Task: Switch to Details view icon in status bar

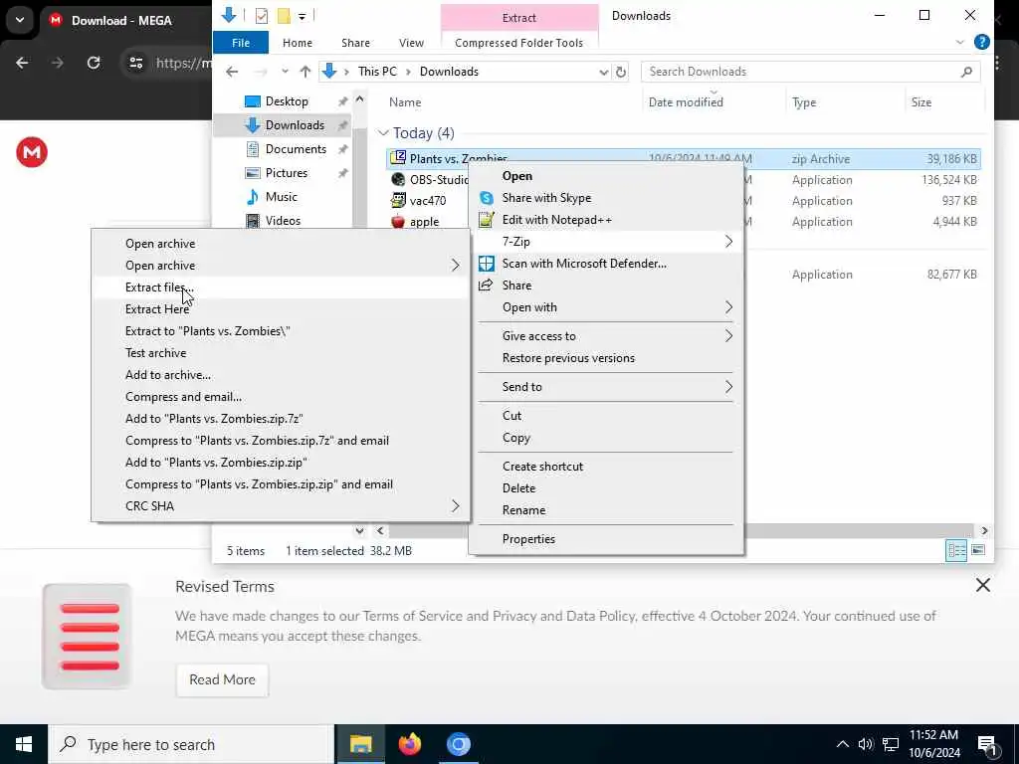Action: [956, 550]
